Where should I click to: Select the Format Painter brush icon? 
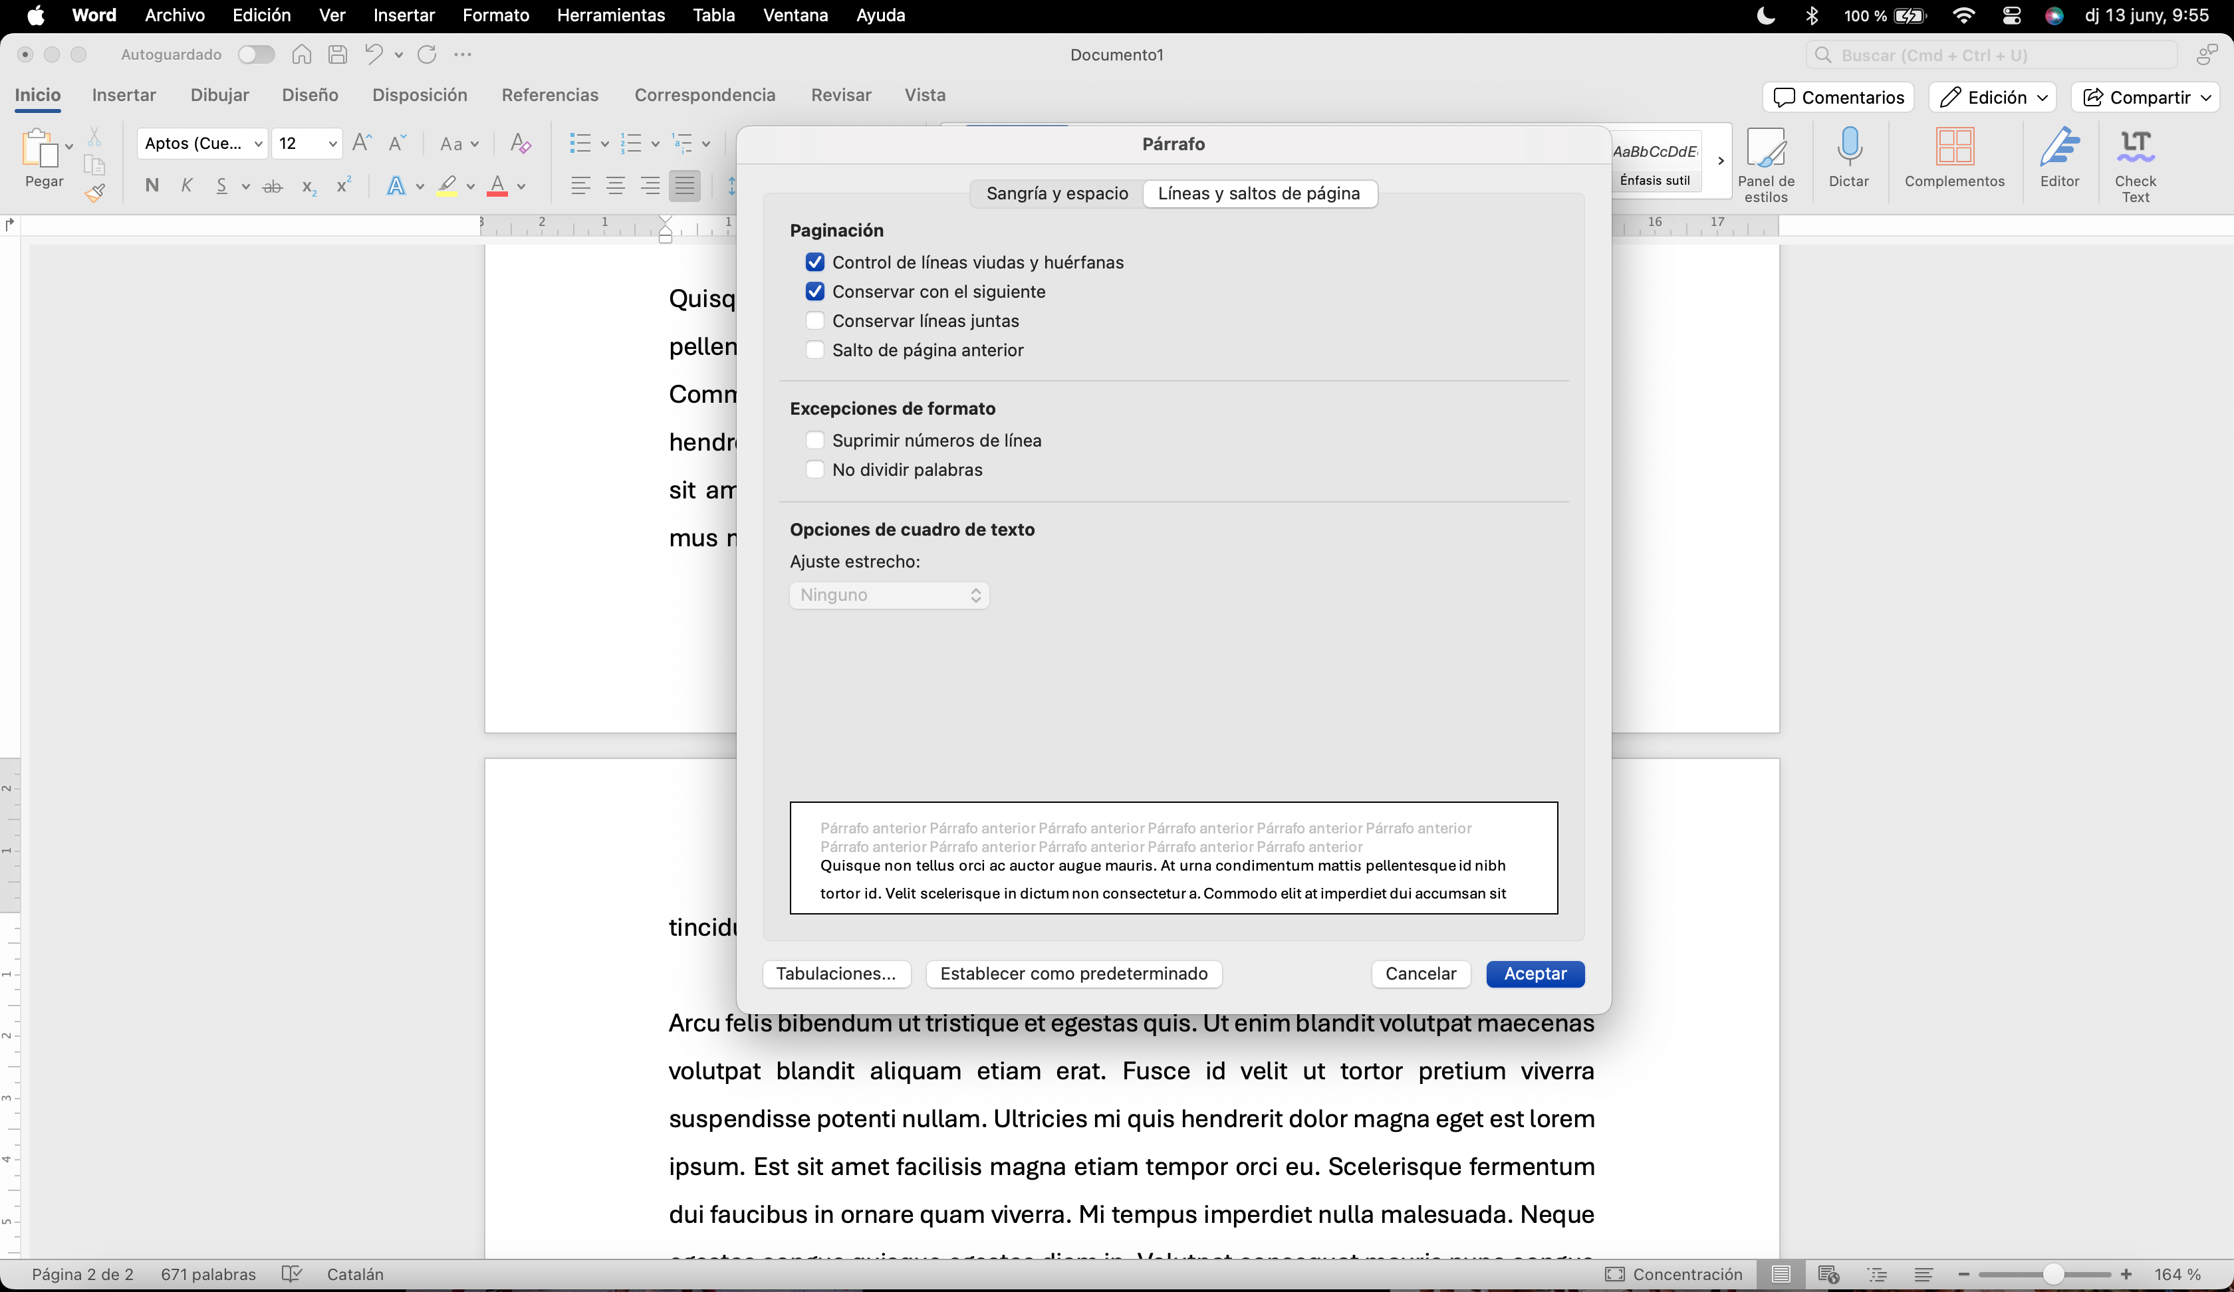95,192
